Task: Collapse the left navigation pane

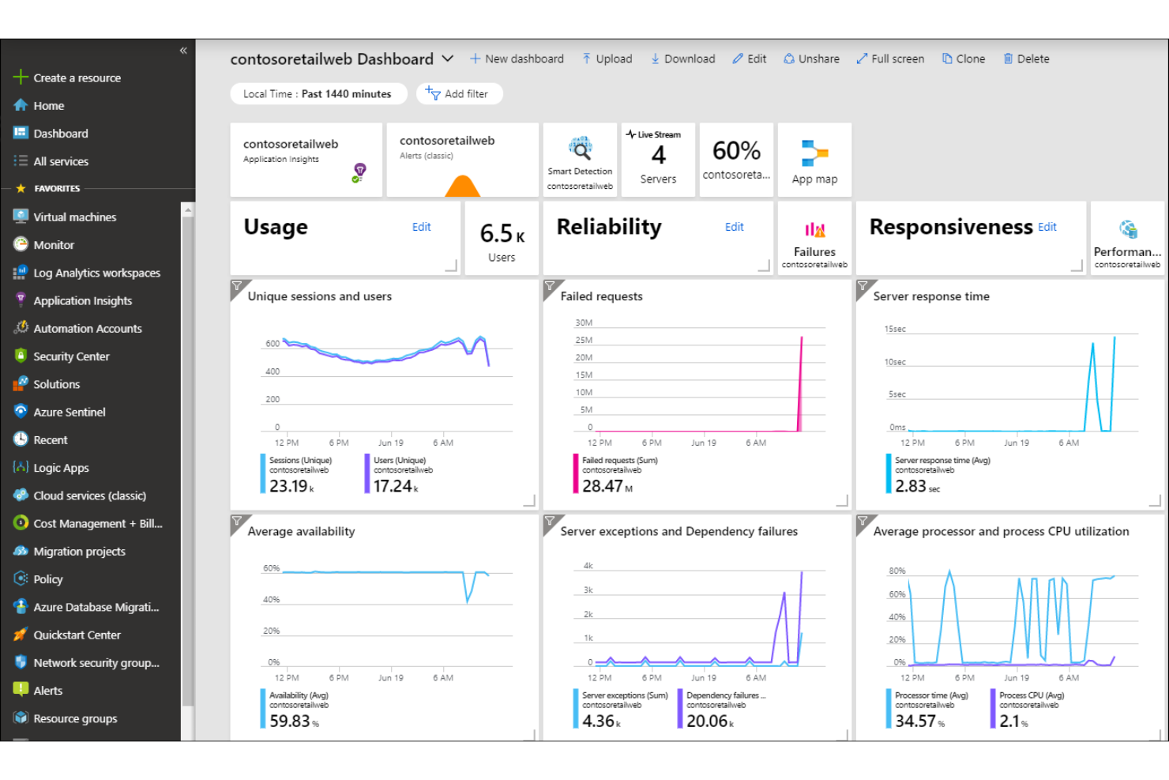Action: pos(183,50)
